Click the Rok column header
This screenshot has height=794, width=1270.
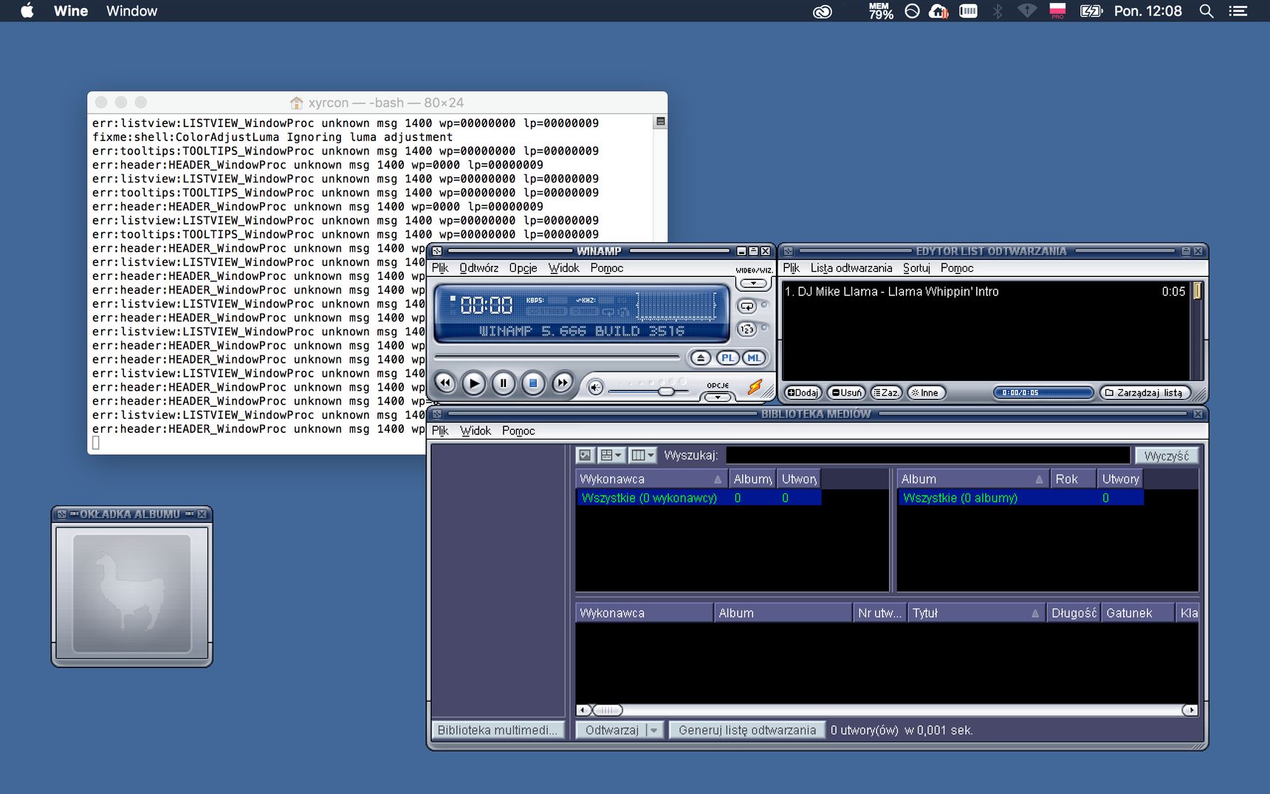(1074, 479)
